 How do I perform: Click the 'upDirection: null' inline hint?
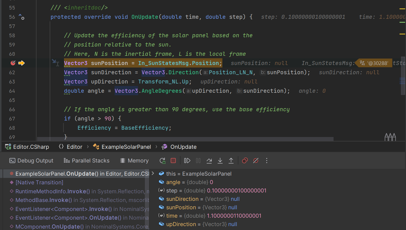[229, 82]
